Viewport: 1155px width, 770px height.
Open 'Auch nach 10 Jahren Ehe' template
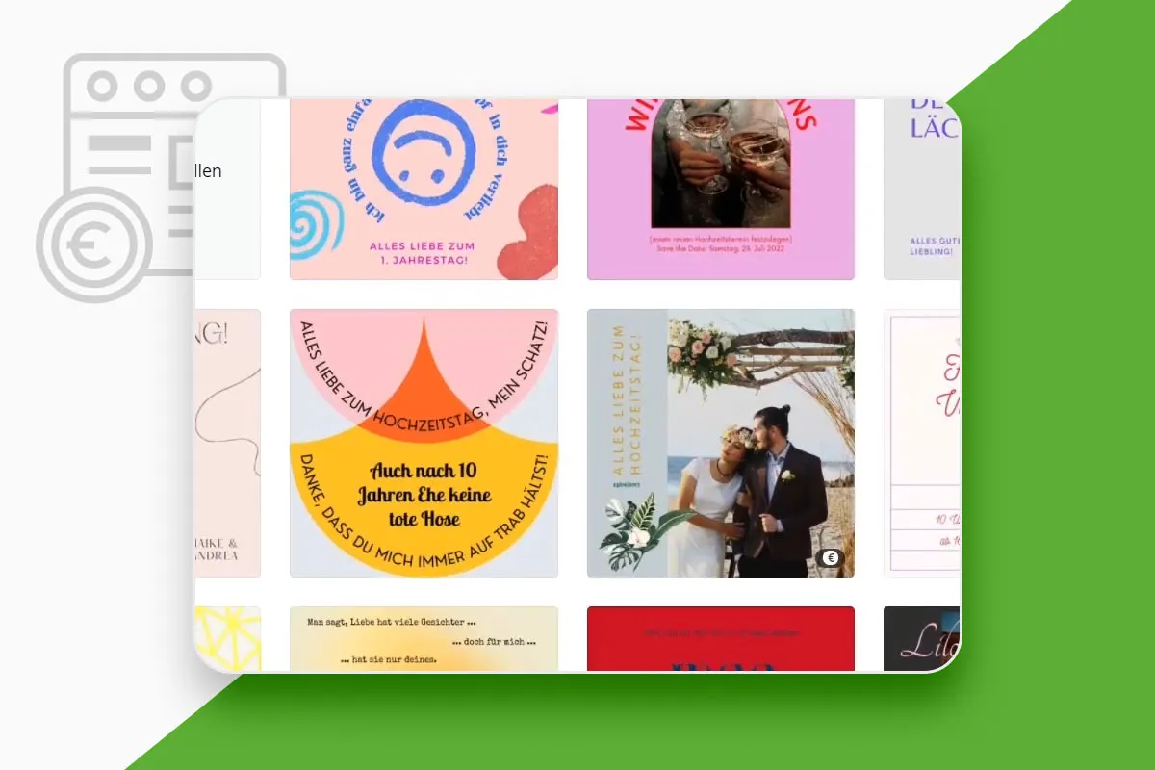(423, 443)
